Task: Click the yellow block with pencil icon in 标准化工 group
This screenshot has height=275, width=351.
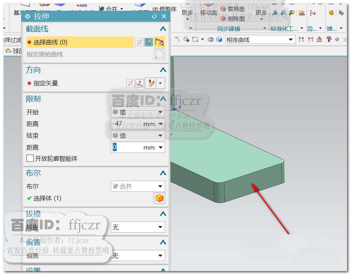Action: (302, 13)
